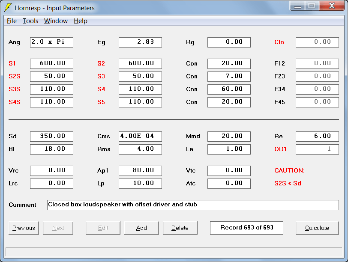
Task: Click the F45 value field
Action: pos(318,102)
